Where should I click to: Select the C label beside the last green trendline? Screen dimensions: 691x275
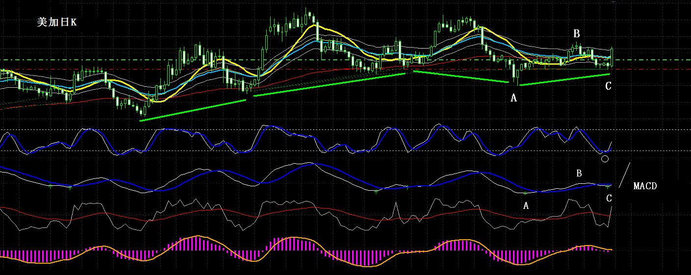[x=608, y=86]
